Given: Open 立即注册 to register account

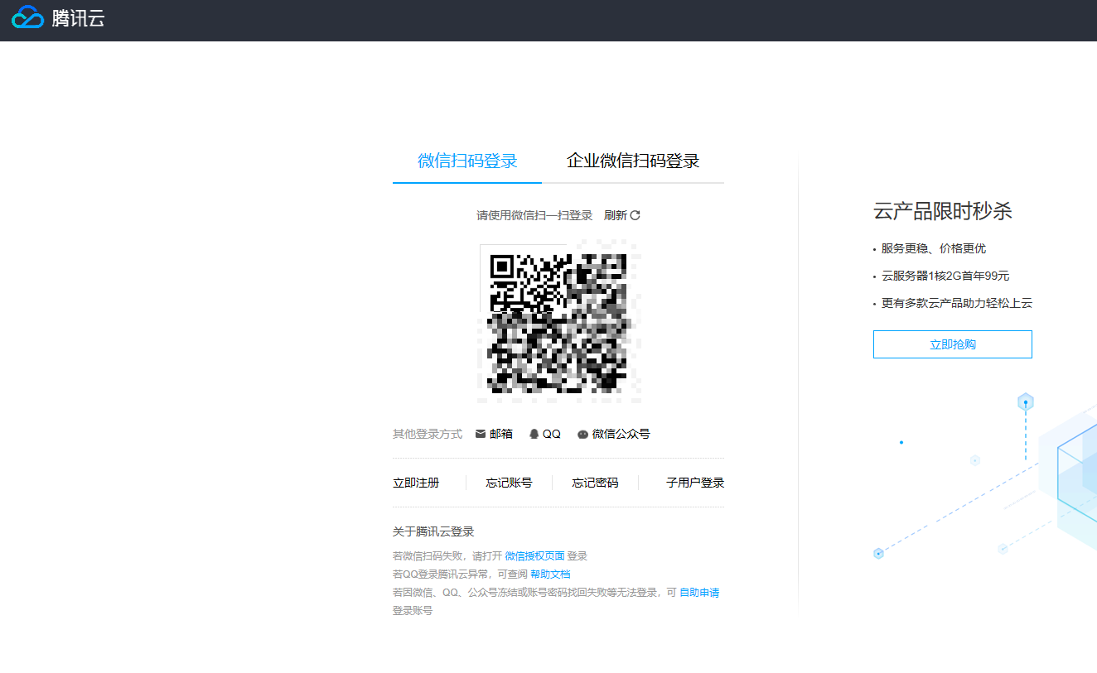Looking at the screenshot, I should [x=416, y=483].
